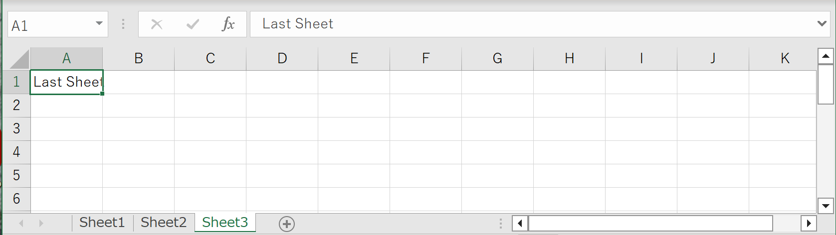Viewport: 836px width, 235px height.
Task: Click the horizontal scroll right arrow
Action: pyautogui.click(x=809, y=223)
